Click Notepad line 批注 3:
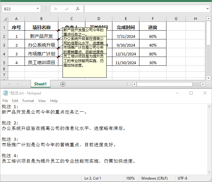212x182 pixels. [x=10, y=139]
